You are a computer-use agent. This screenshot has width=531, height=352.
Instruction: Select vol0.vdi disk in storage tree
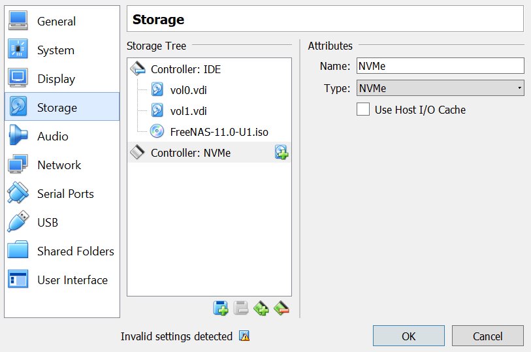pyautogui.click(x=209, y=90)
